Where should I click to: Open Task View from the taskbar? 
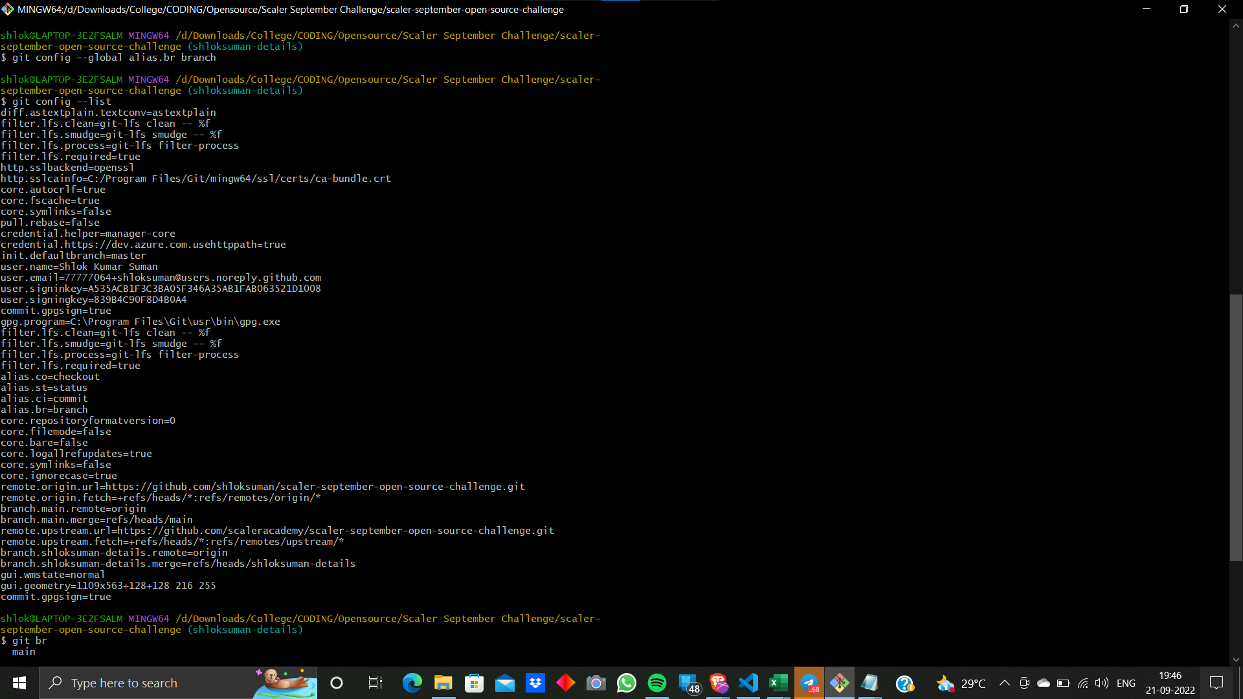[374, 683]
